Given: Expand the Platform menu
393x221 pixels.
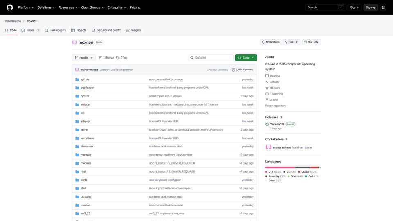Looking at the screenshot, I should [x=25, y=7].
